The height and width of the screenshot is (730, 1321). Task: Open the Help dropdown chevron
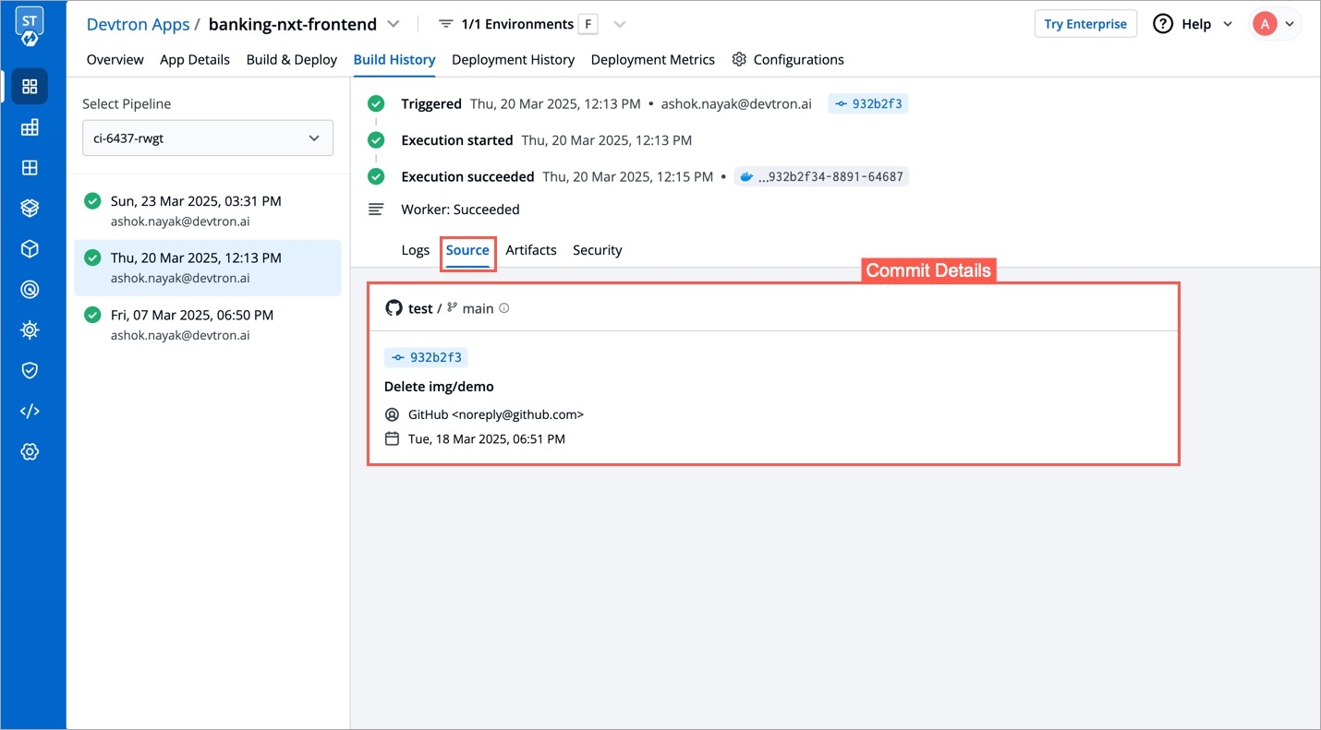pos(1228,24)
